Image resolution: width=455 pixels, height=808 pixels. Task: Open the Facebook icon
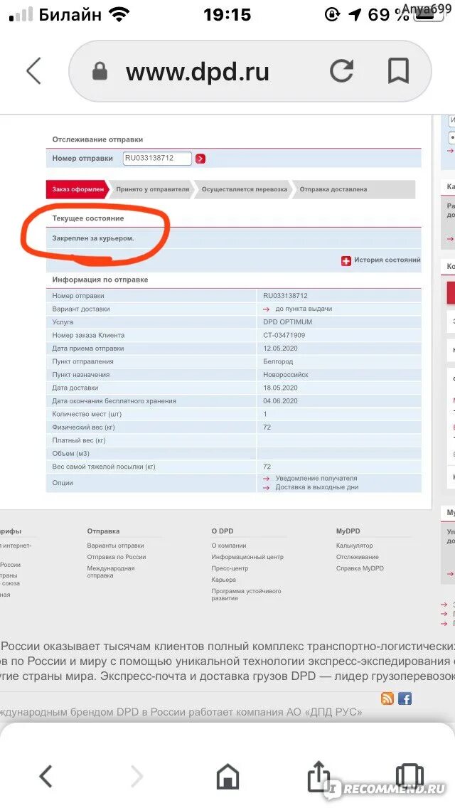(405, 698)
